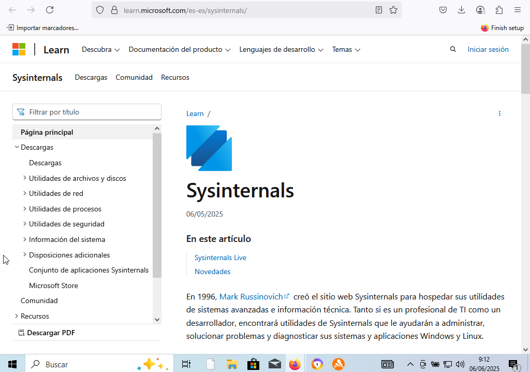Expand Utilidades de seguridad node
The image size is (530, 372).
point(25,224)
